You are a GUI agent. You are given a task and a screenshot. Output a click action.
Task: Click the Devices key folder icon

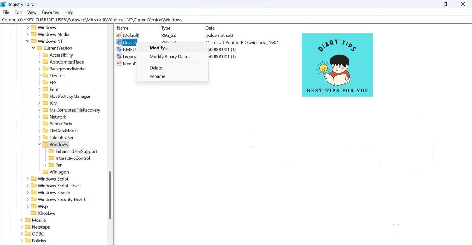45,75
